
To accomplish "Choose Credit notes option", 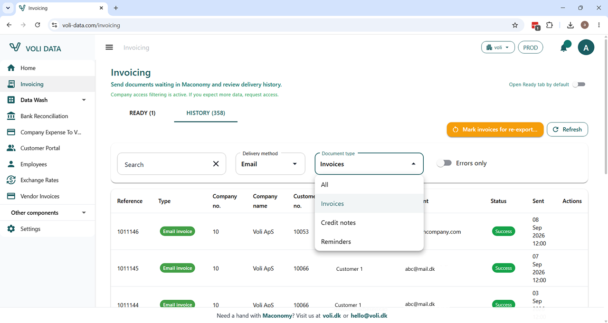I will point(369,223).
